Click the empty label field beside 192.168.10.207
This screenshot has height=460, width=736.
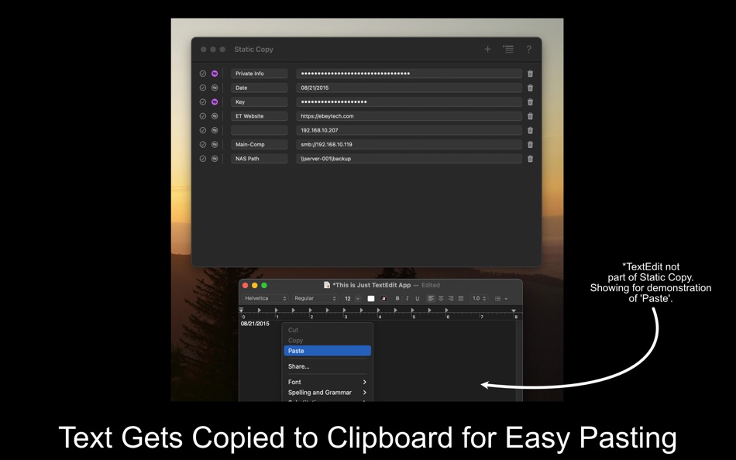pyautogui.click(x=259, y=130)
